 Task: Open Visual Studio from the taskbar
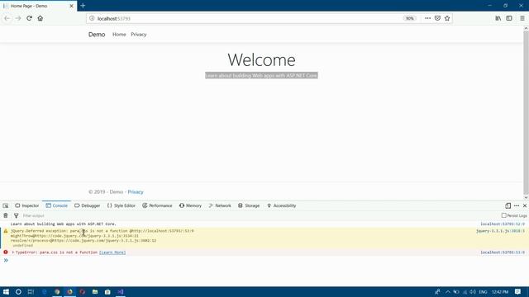click(121, 291)
